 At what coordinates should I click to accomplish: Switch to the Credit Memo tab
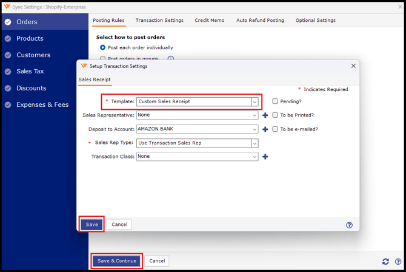tap(210, 20)
